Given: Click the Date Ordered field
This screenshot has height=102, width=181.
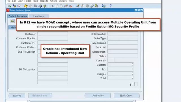Looking at the screenshot, I should [123, 42].
